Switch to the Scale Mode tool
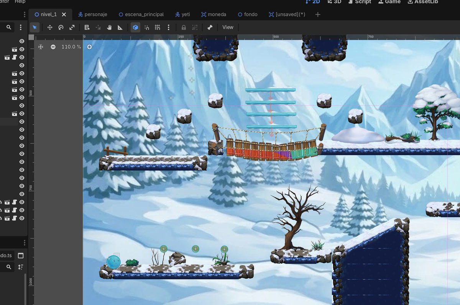460x305 pixels. click(72, 27)
